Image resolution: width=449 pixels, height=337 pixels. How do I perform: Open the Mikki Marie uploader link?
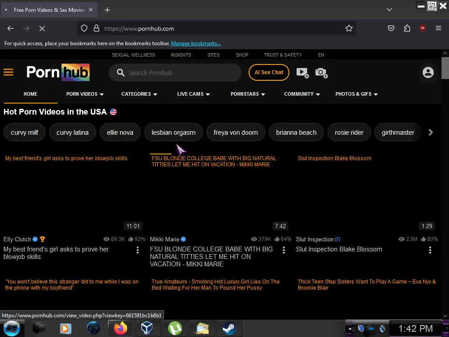click(164, 239)
